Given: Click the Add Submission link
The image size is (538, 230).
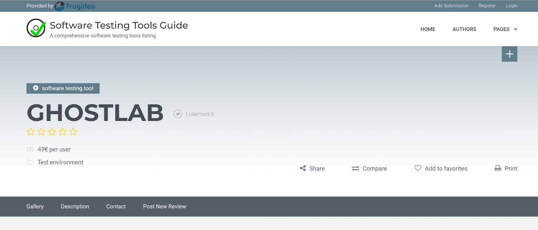Looking at the screenshot, I should point(451,6).
